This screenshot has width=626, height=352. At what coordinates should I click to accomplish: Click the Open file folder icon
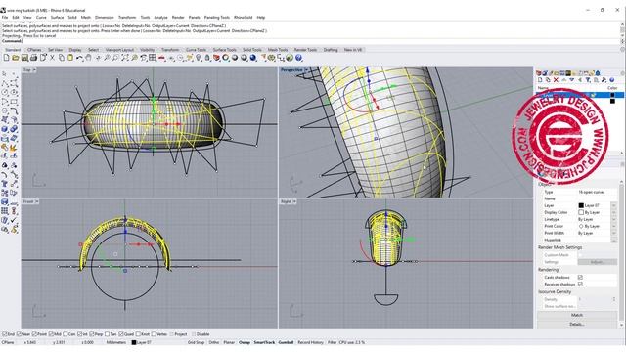pos(16,58)
